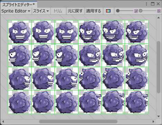The image size is (162, 125).
Task: Click the 適用する apply button
Action: coord(94,11)
